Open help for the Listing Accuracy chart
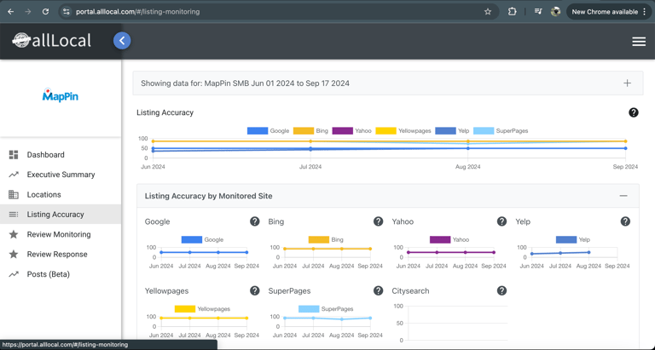This screenshot has height=350, width=655. (x=634, y=112)
